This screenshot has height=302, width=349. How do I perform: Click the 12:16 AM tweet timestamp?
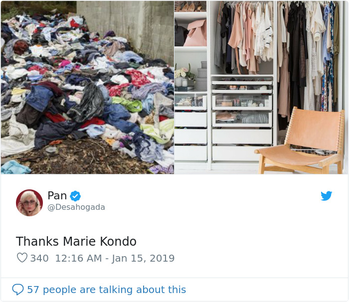[x=78, y=258]
